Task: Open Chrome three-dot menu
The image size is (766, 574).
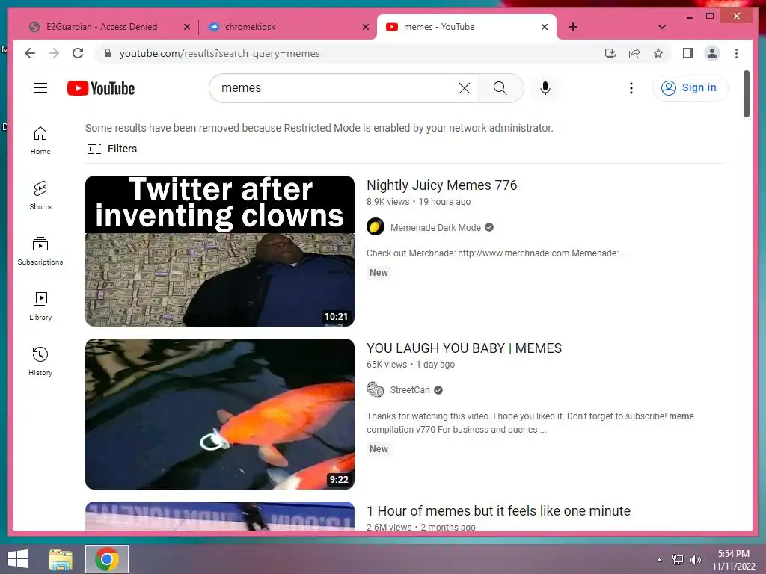Action: 736,53
